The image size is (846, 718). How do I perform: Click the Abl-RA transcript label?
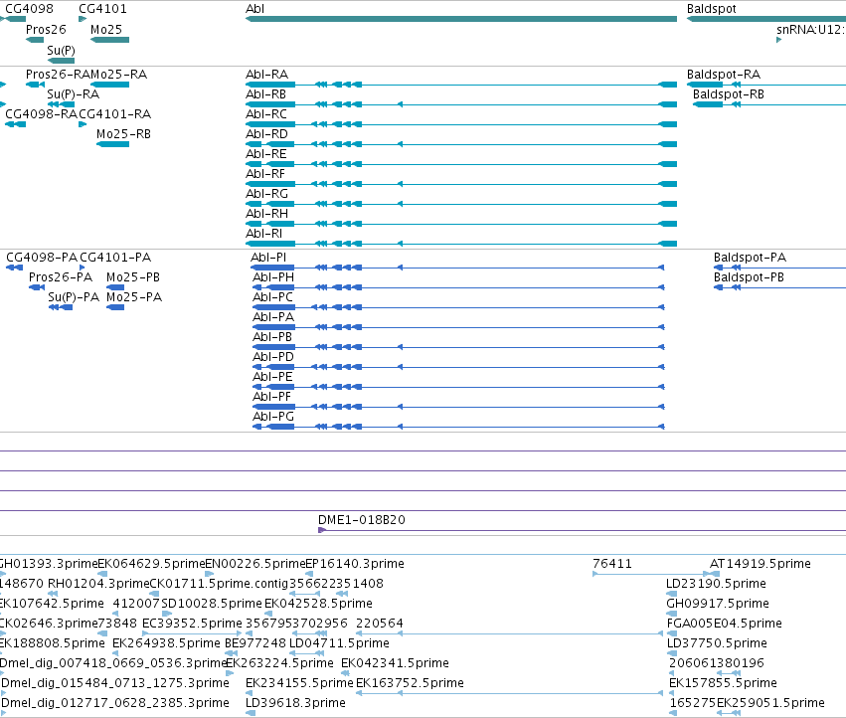click(x=266, y=75)
